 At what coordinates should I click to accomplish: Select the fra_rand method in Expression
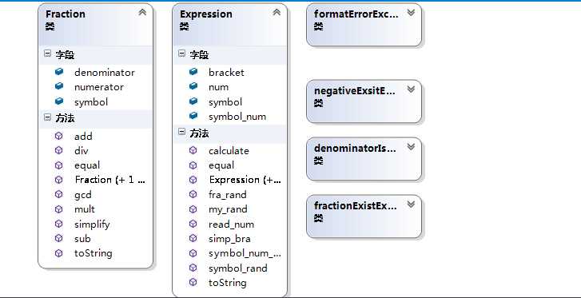click(227, 195)
